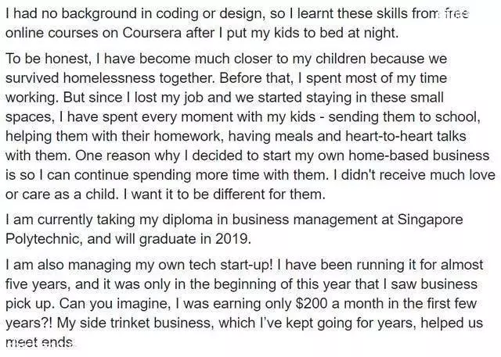Click the word "Polytechnic," at line start
Screen dimensions: 501x357
click(x=44, y=239)
